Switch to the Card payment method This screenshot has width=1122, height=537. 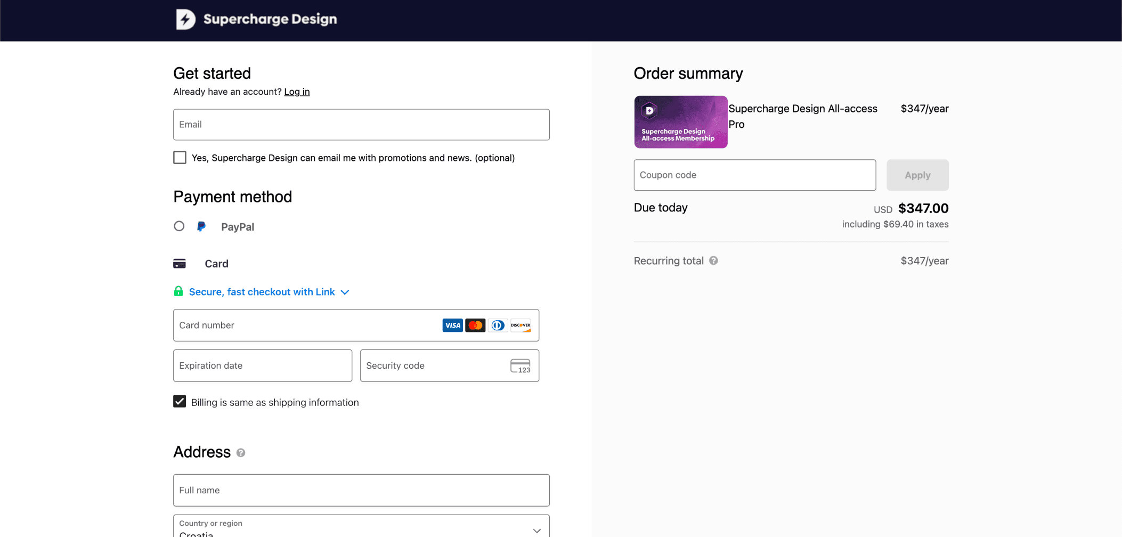pos(216,263)
